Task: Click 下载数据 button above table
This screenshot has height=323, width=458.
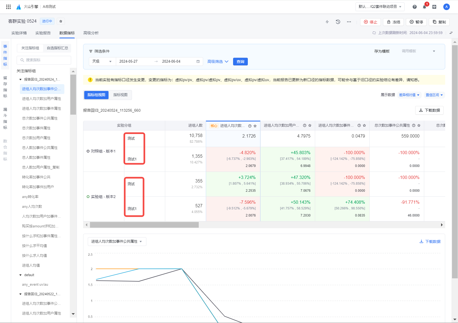Action: coord(429,110)
